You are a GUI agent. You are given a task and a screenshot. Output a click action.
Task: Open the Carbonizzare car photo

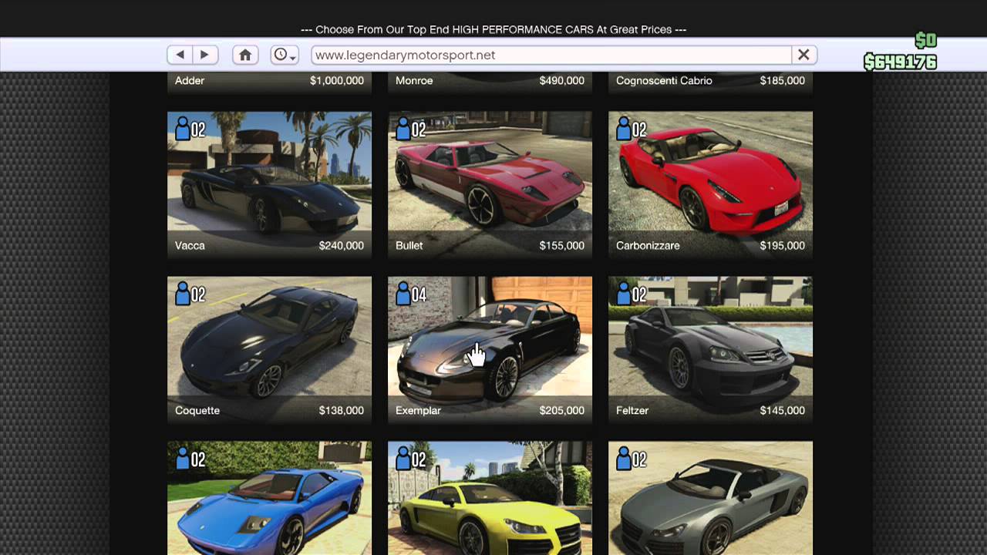(x=710, y=184)
